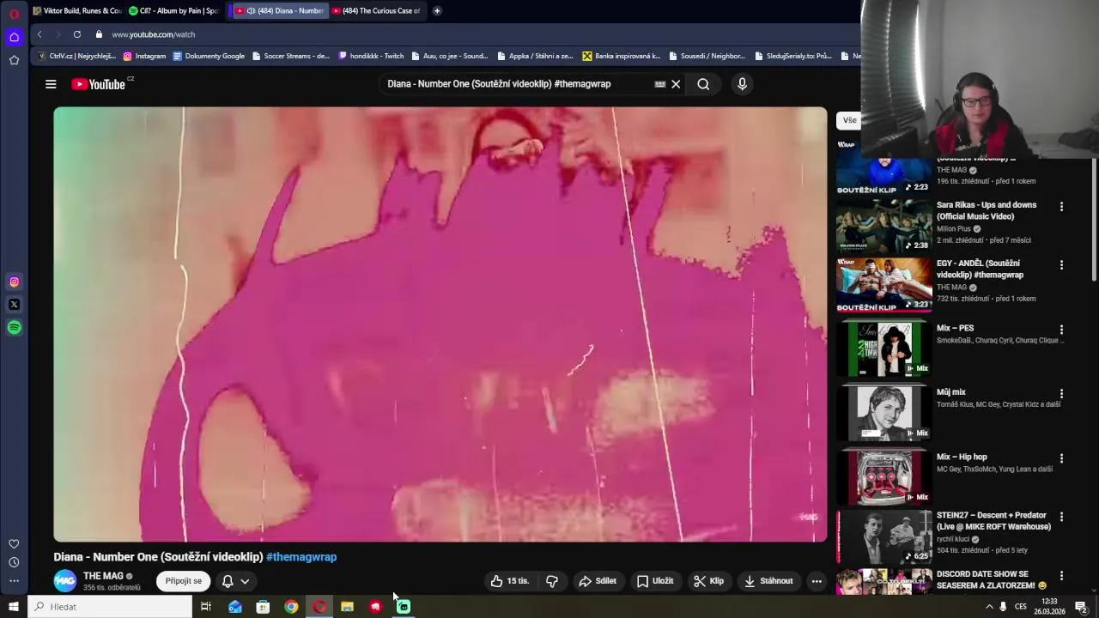1099x618 pixels.
Task: Open Windows Start menu
Action: tap(14, 607)
